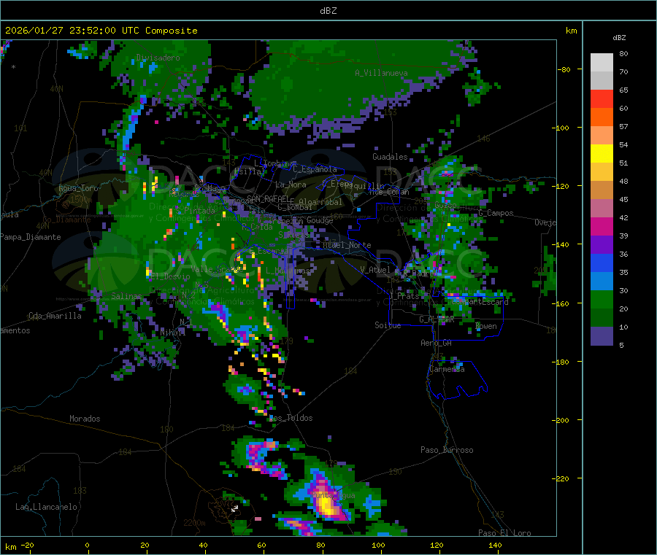This screenshot has height=555, width=657.
Task: Click the bright green 20-30 dBZ legend swatch
Action: 602,299
